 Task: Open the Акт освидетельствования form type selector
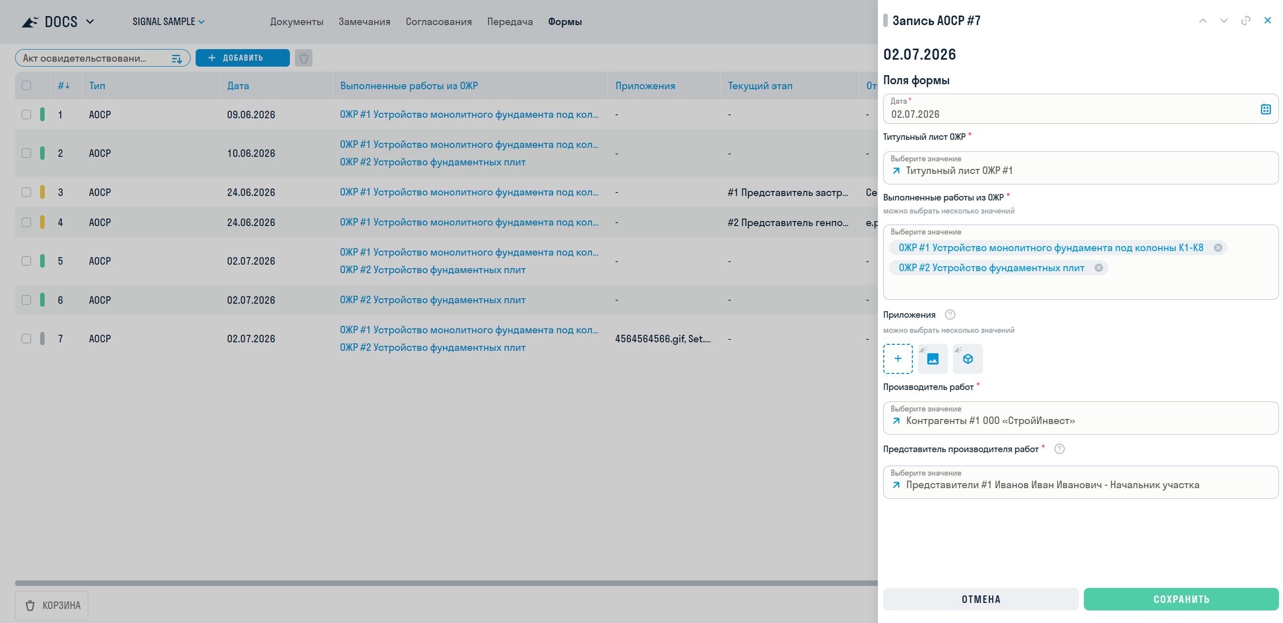(x=103, y=58)
